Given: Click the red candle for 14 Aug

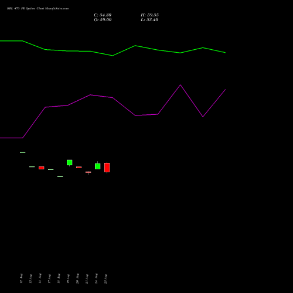Looking at the screenshot, I should (x=42, y=168).
